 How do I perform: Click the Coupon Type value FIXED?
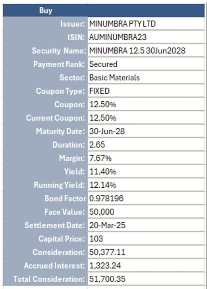tap(99, 91)
